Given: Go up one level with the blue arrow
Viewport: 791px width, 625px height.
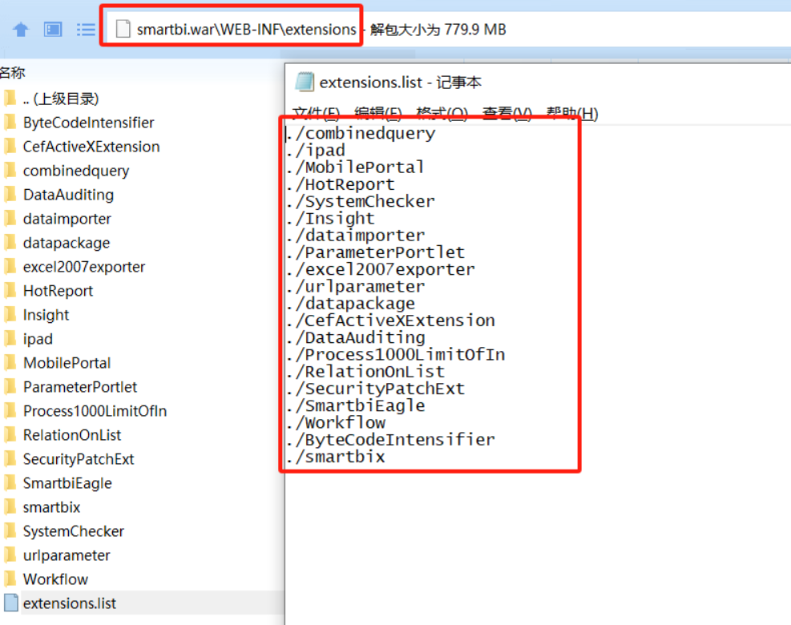Looking at the screenshot, I should tap(21, 30).
